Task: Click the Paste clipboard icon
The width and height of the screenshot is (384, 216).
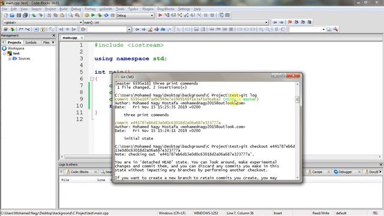Action: coord(62,15)
